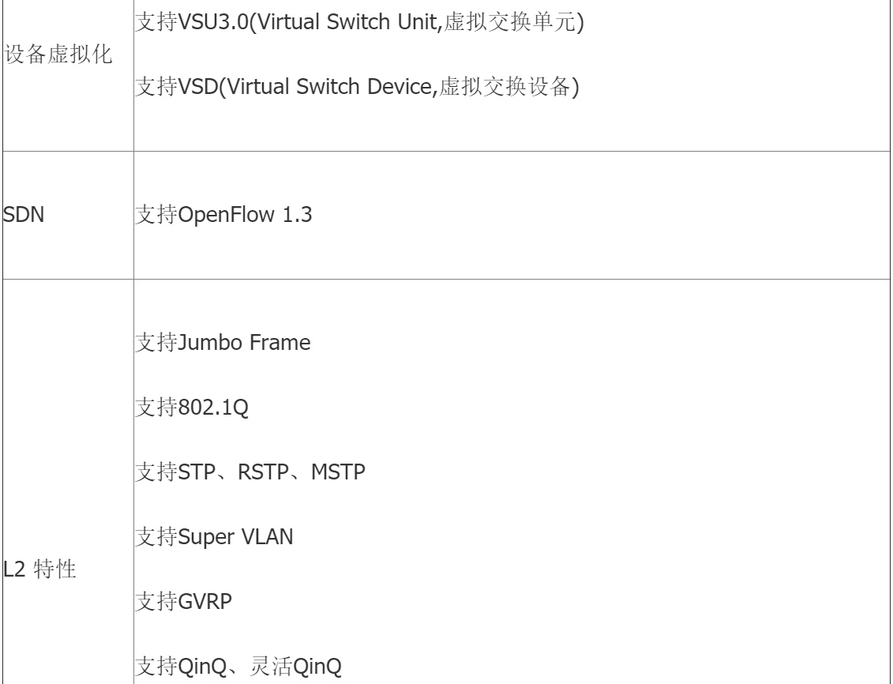Click the VSD Virtual Switch Device text line

point(357,87)
